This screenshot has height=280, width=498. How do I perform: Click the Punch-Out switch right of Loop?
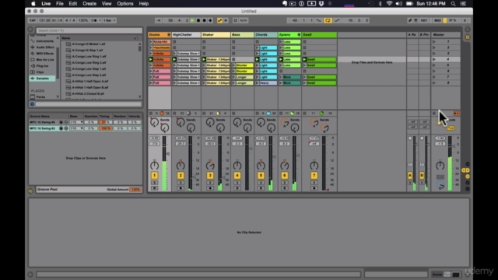[x=337, y=20]
